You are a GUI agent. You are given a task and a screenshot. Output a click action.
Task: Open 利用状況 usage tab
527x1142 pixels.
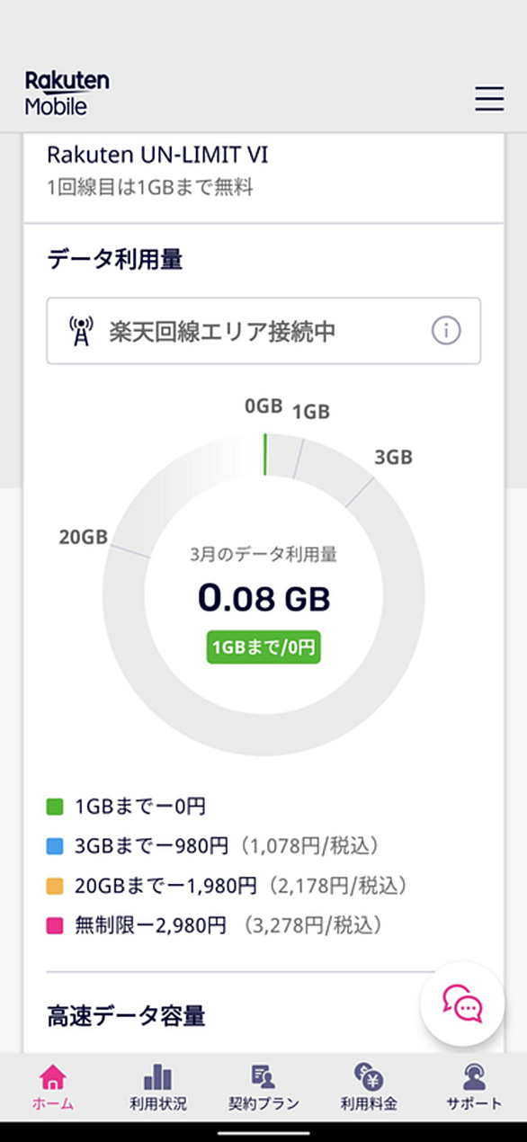(x=157, y=1087)
